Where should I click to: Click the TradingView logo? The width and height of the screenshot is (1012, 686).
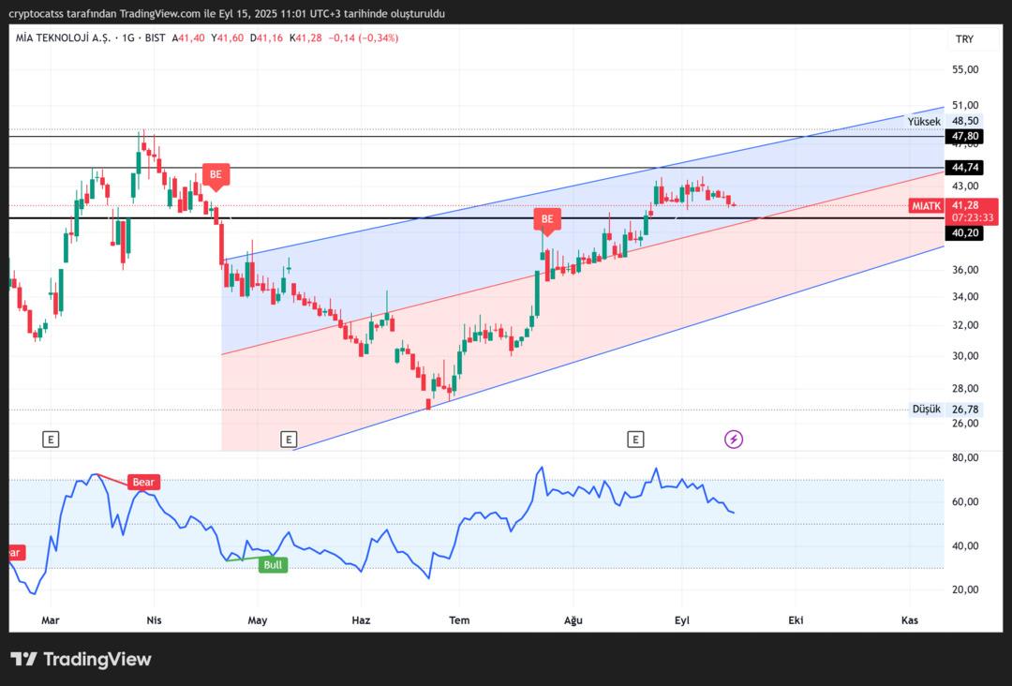[x=81, y=659]
